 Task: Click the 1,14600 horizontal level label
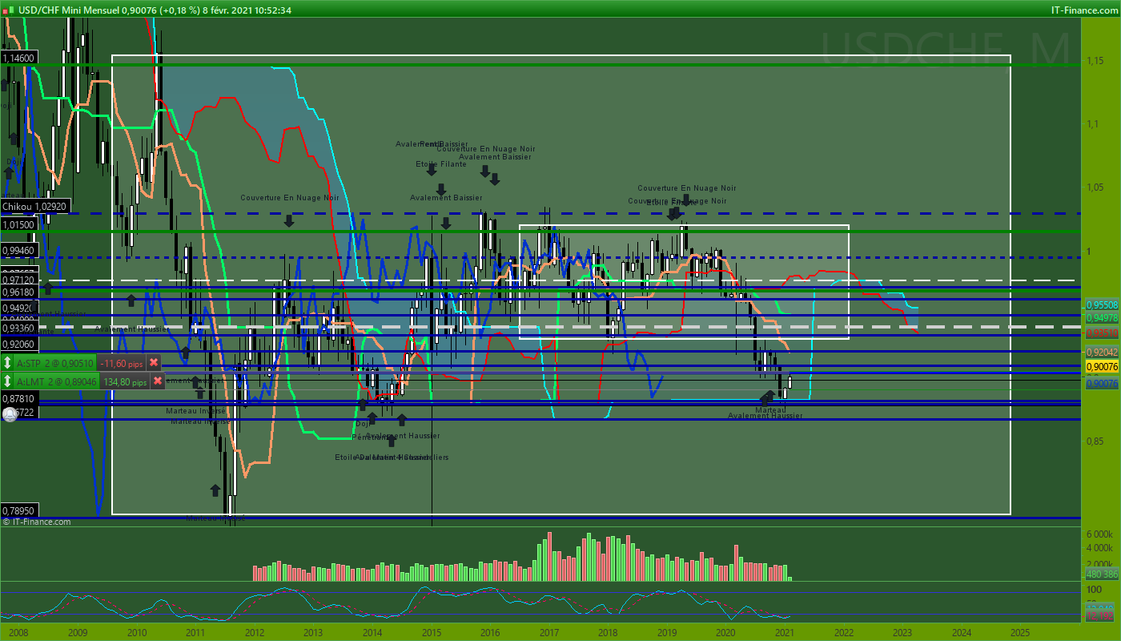click(19, 58)
